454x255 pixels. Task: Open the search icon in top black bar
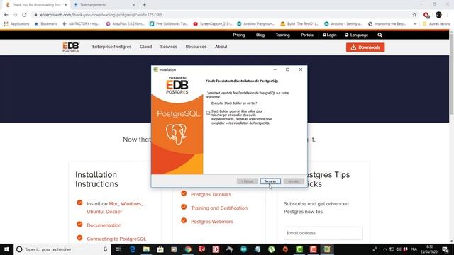(380, 35)
